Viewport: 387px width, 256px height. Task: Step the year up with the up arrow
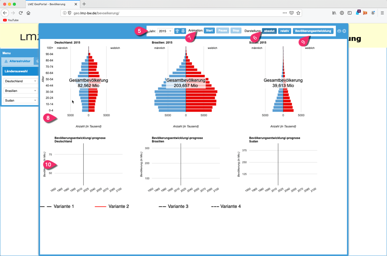coord(177,31)
